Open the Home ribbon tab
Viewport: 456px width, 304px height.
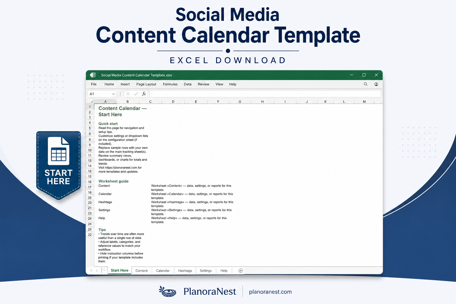[109, 84]
